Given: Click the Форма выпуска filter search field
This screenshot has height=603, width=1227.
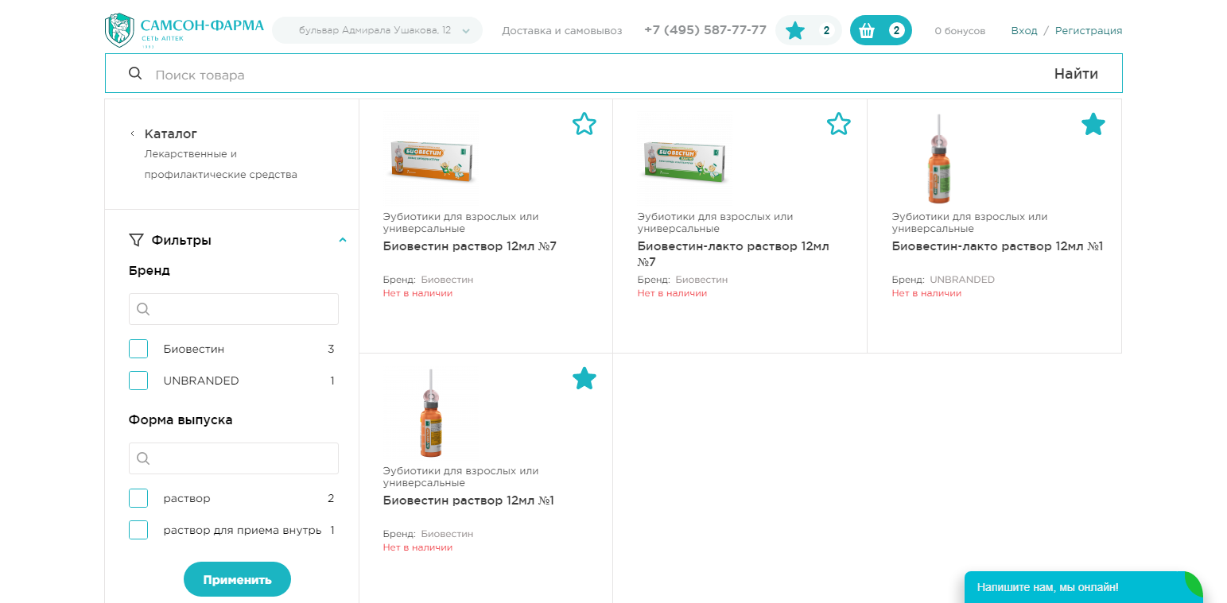Looking at the screenshot, I should tap(234, 458).
